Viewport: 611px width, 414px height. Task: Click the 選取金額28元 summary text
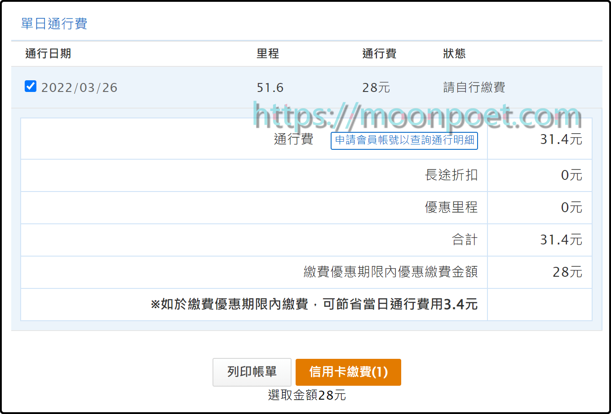click(x=307, y=395)
